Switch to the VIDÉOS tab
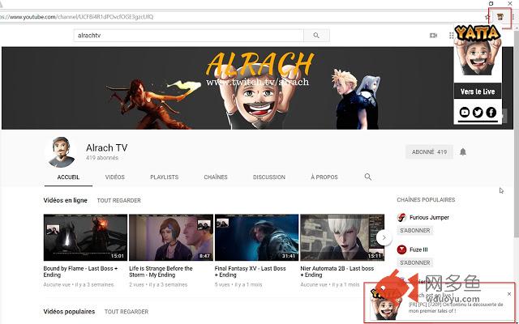The image size is (519, 324). pos(115,177)
